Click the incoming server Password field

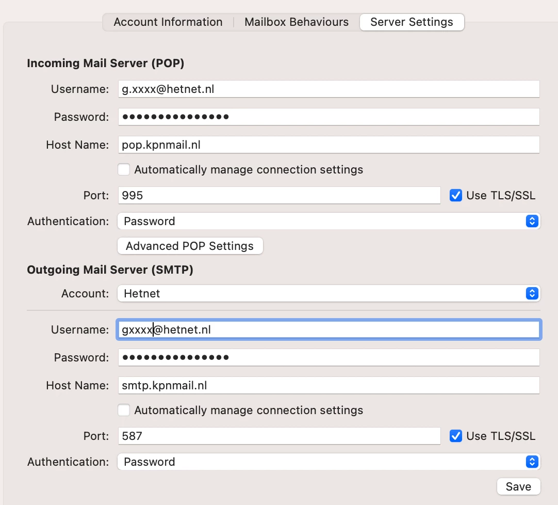tap(329, 117)
